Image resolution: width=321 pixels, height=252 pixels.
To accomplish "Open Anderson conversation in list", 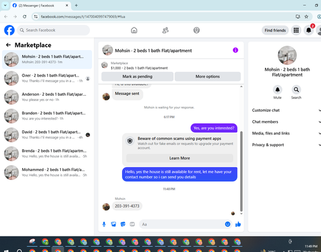I will (x=47, y=97).
